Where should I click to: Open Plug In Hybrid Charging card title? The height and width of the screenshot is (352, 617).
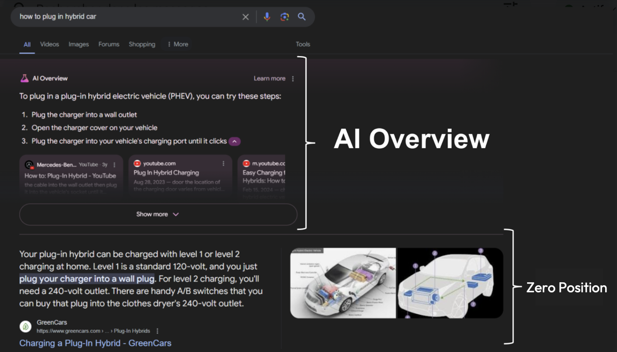(166, 173)
